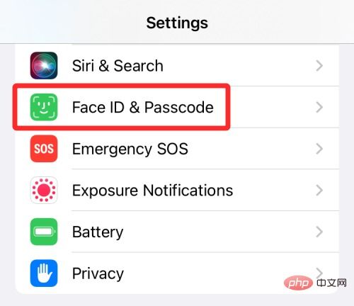
Task: Tap the Siri & Search app icon
Action: tap(44, 65)
